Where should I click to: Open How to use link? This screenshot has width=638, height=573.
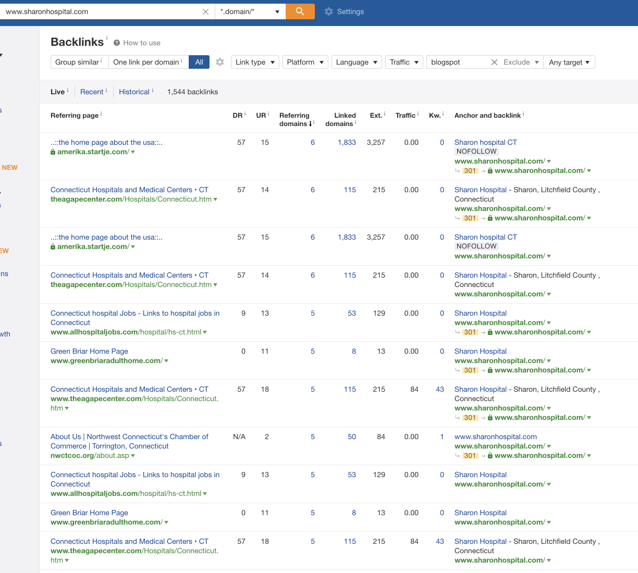point(142,43)
